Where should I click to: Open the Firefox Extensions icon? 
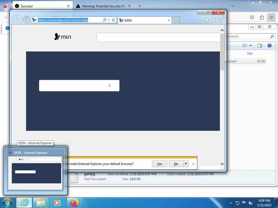[262, 17]
